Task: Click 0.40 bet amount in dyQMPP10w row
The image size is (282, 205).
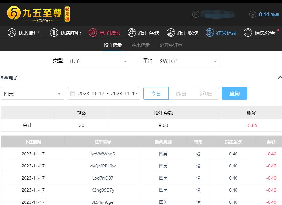Action: [x=233, y=166]
